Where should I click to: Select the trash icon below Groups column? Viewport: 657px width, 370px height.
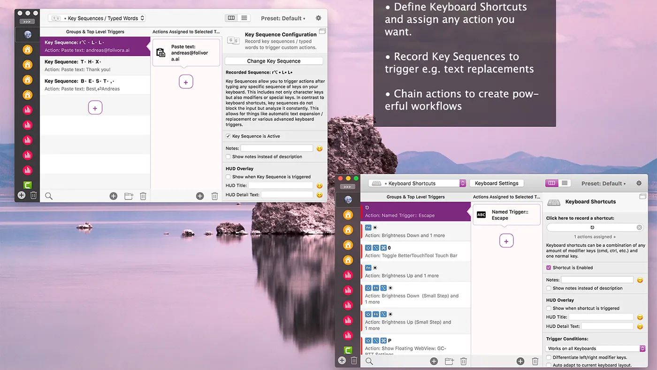[x=143, y=196]
